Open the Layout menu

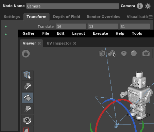tap(79, 33)
